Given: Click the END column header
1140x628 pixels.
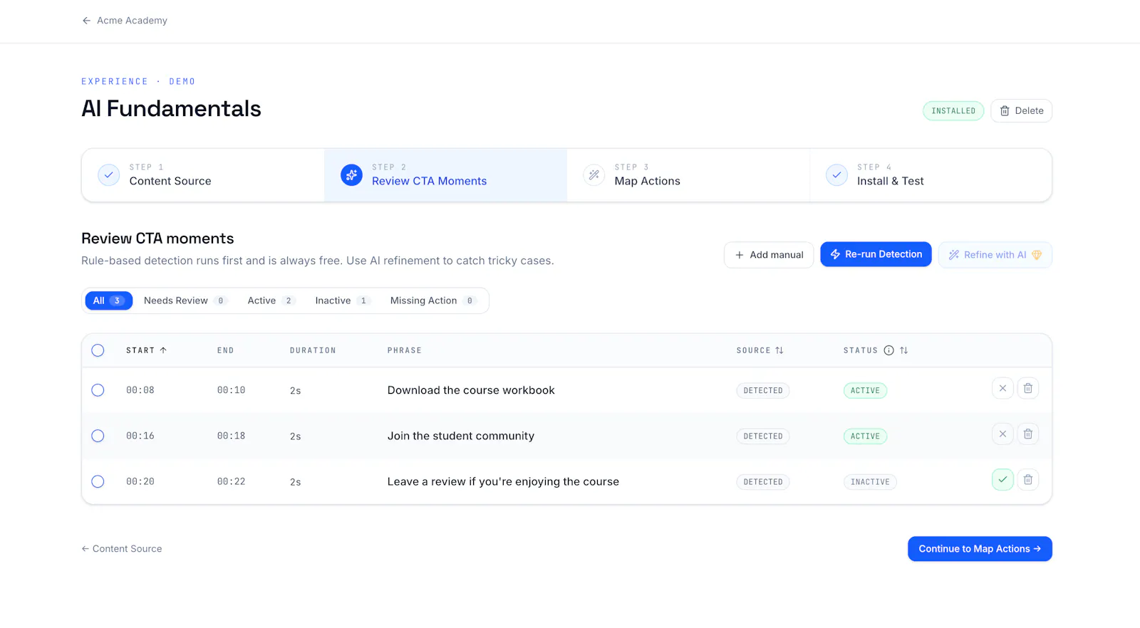Looking at the screenshot, I should 225,350.
